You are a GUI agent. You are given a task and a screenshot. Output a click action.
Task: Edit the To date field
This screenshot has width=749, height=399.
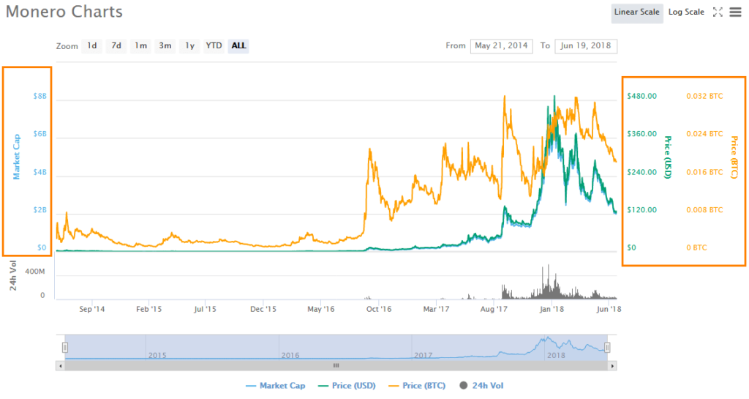point(586,46)
